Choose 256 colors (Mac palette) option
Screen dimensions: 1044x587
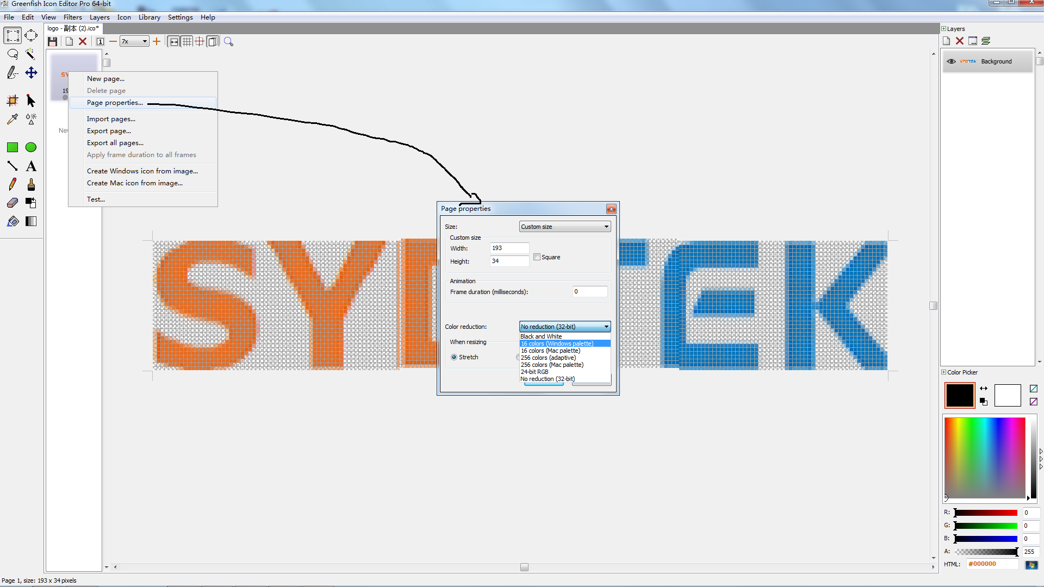[565, 365]
